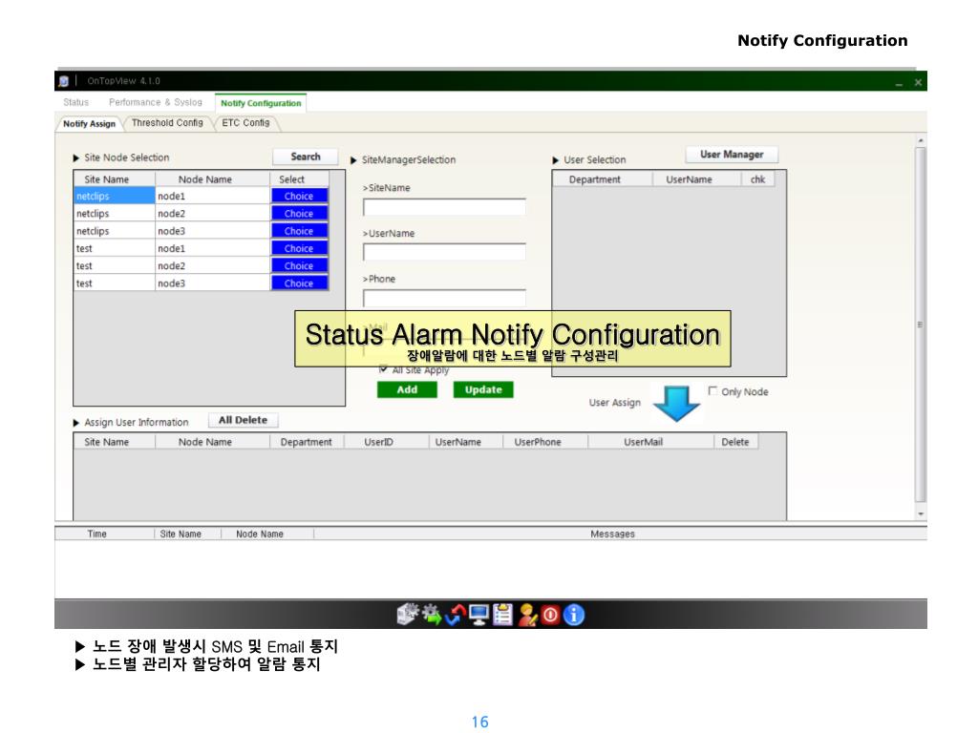Open the server settings gear icon in dock

coord(407,614)
